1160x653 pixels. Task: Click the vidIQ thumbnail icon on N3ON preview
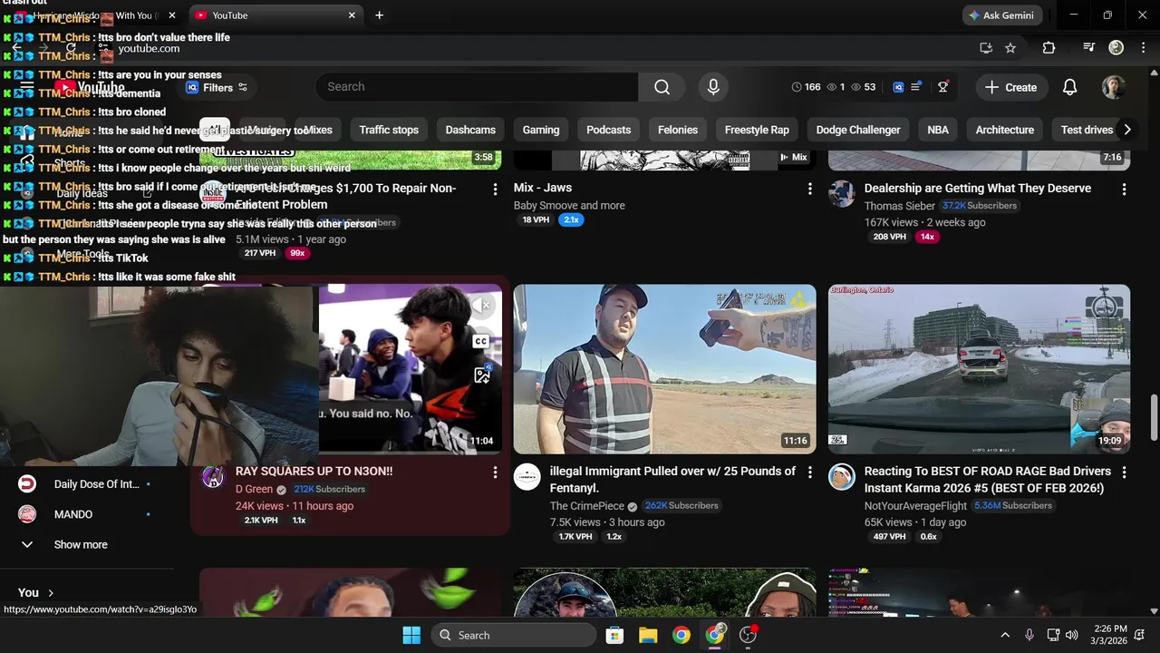pyautogui.click(x=481, y=375)
